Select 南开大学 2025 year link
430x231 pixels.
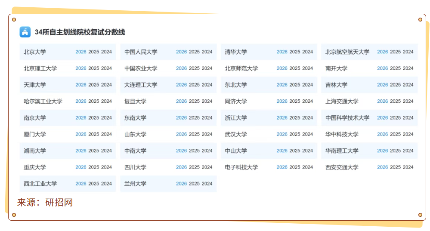pos(395,68)
